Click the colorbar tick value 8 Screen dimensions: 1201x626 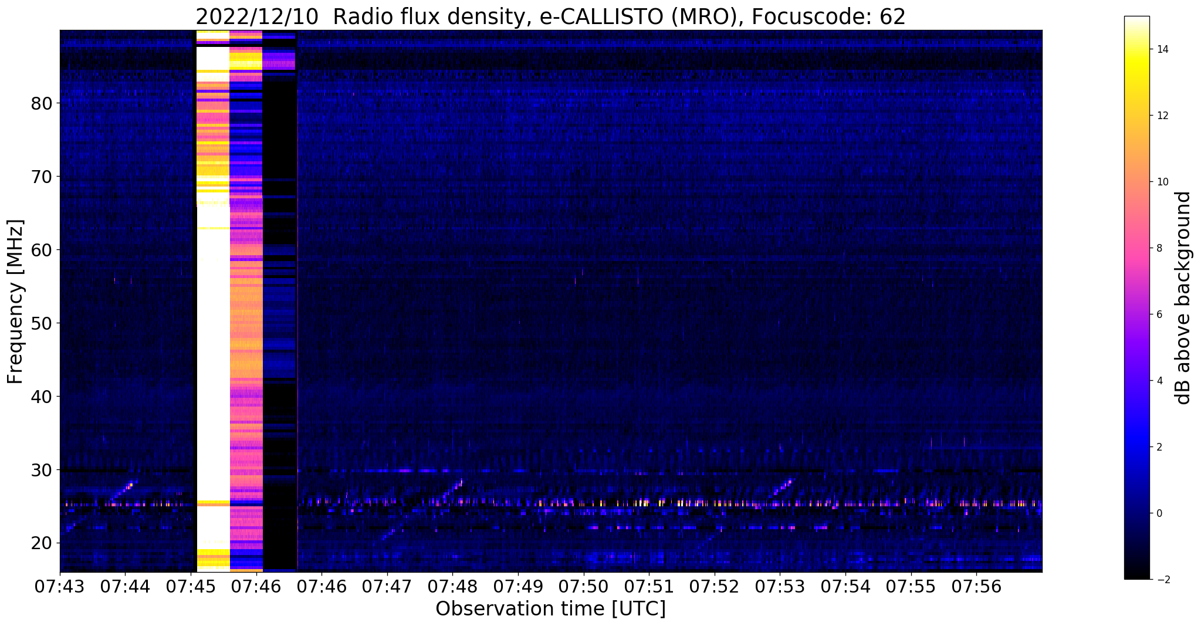pos(1159,249)
